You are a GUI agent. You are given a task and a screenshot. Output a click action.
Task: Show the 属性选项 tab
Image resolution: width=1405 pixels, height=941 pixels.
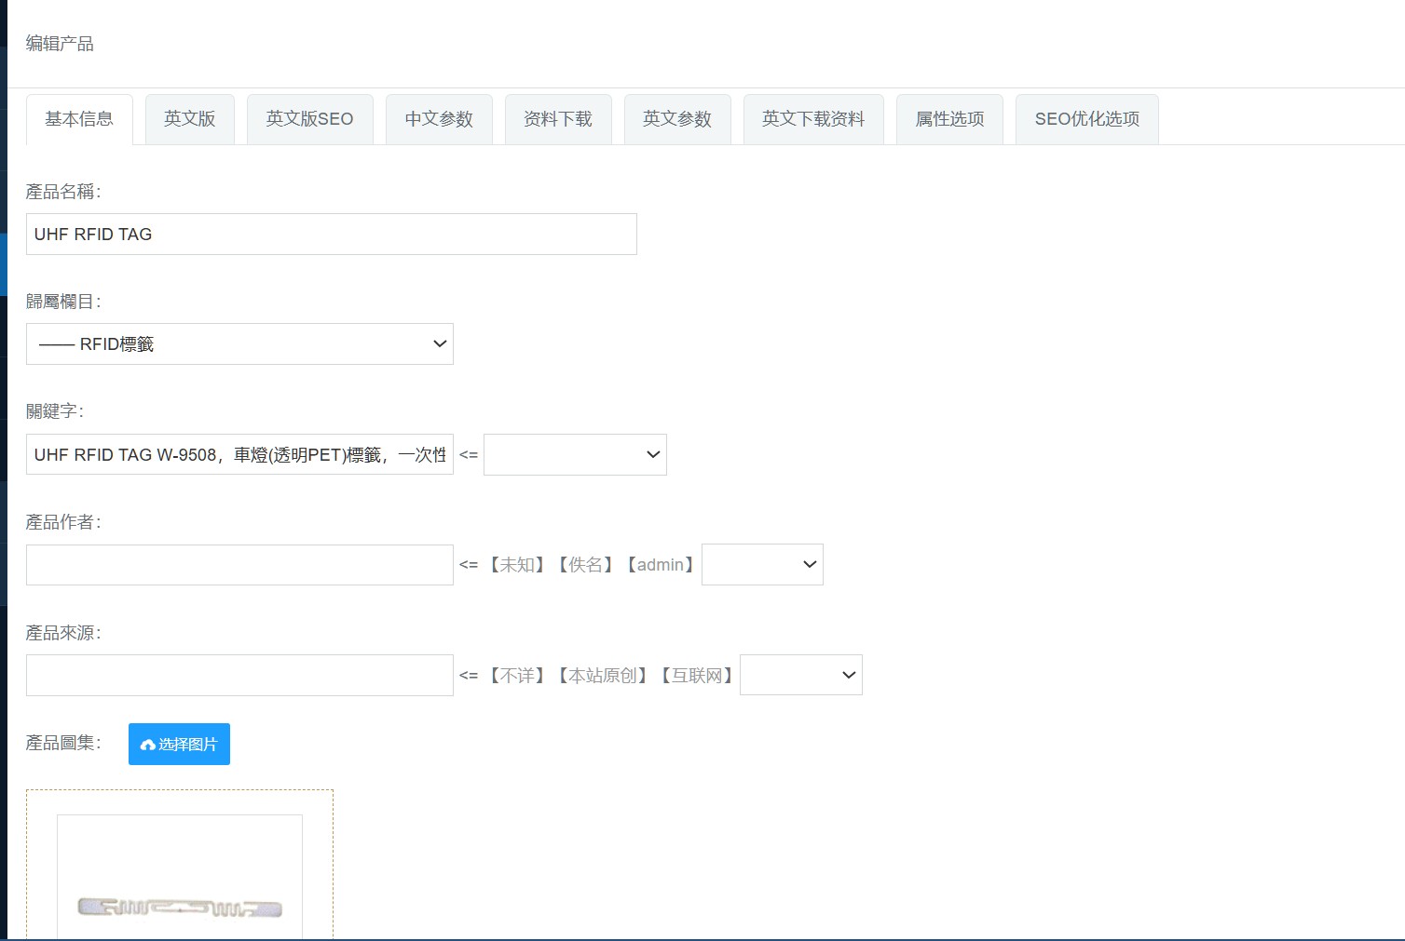[949, 119]
